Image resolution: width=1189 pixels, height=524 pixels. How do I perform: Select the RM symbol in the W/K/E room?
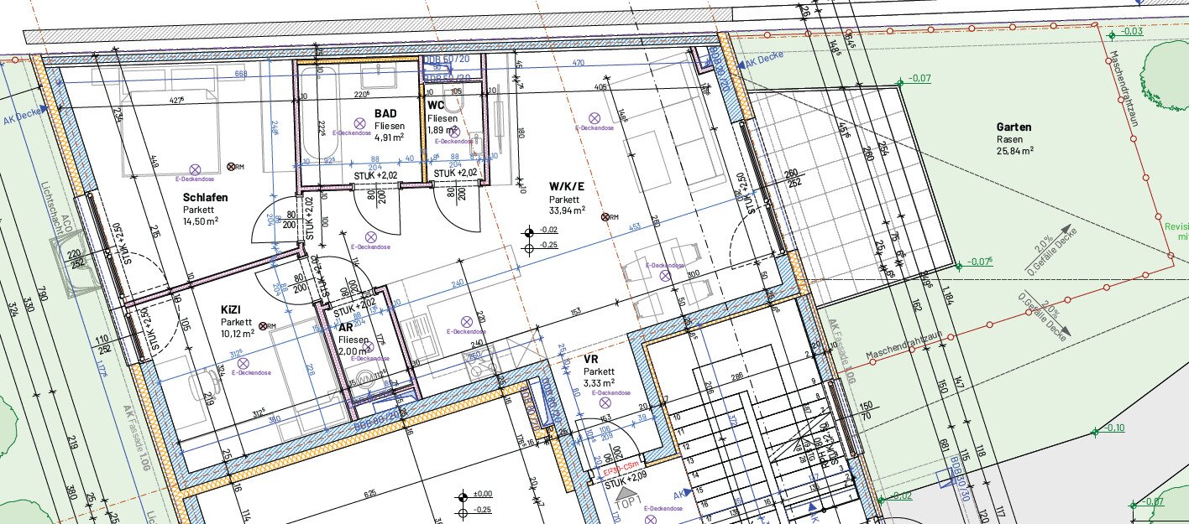pyautogui.click(x=605, y=216)
